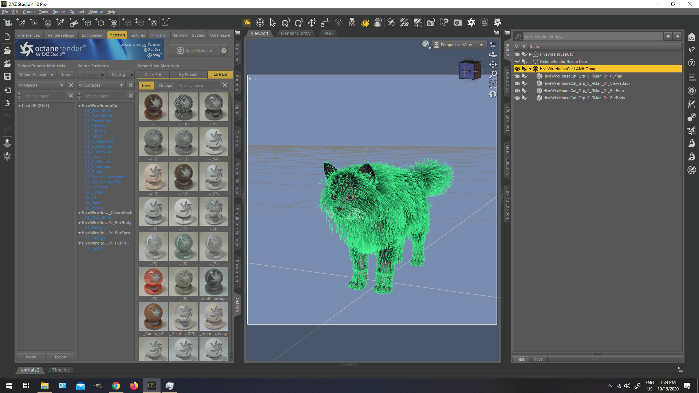This screenshot has height=393, width=699.
Task: Toggle visibility of FurBody node
Action: pyautogui.click(x=517, y=98)
